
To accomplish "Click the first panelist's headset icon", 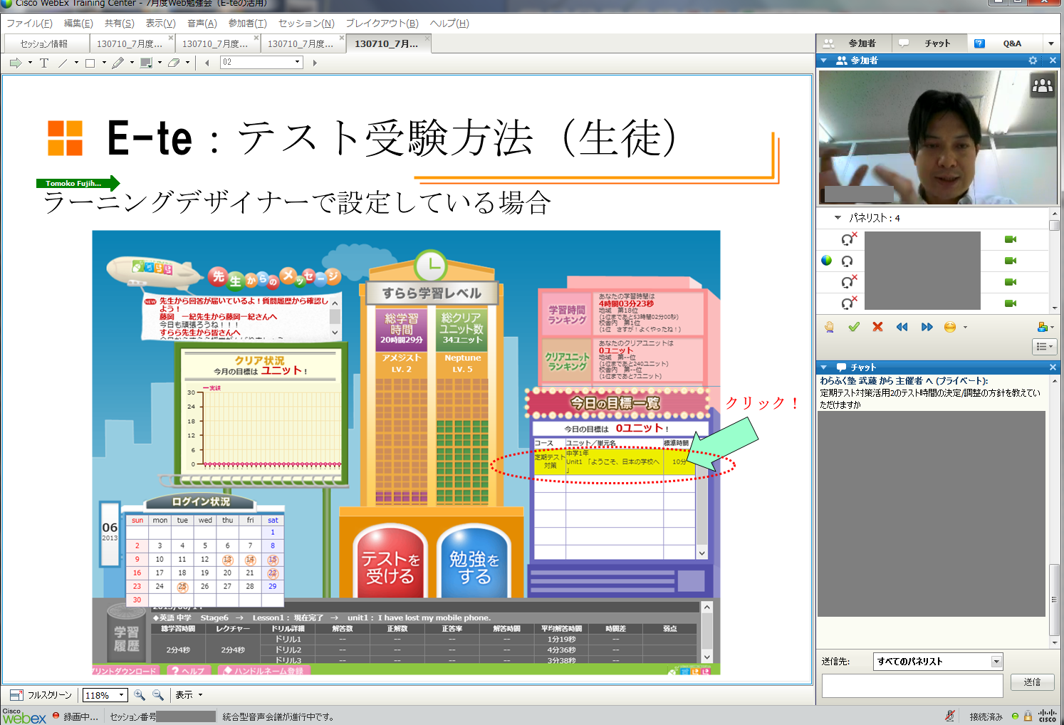I will click(848, 239).
